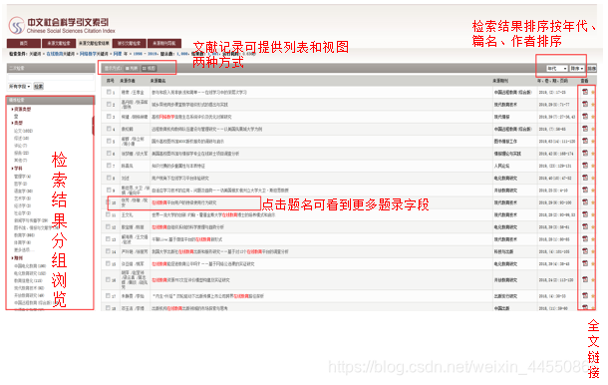Filter by 论文 under the 类型 group
Screen dimensions: 608x385
tap(23, 131)
